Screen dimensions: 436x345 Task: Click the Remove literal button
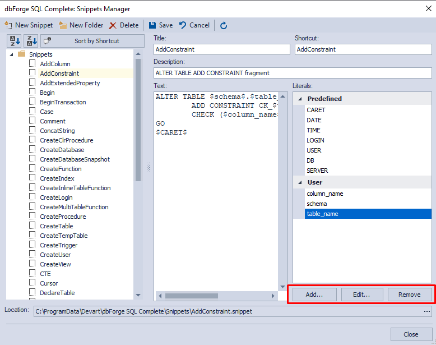tap(410, 295)
